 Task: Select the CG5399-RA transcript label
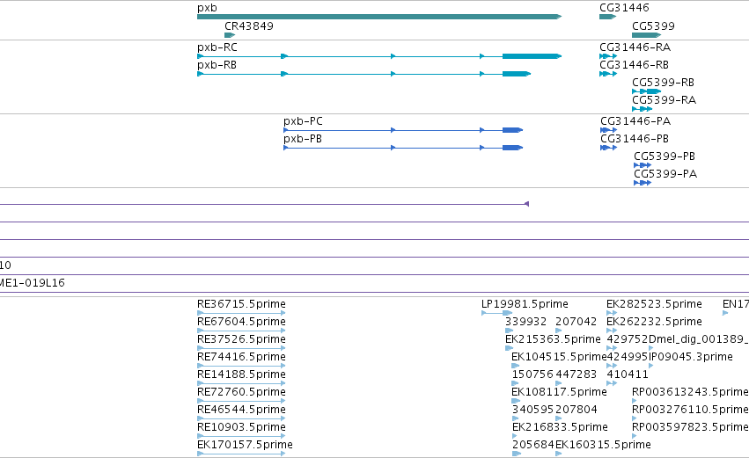(x=664, y=101)
